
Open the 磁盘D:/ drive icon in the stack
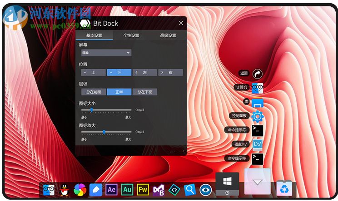pos(258,145)
